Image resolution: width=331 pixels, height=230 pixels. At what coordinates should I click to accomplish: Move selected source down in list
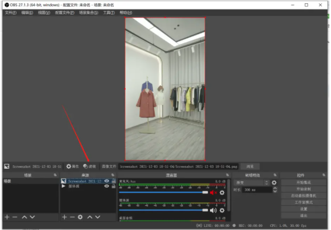point(97,217)
